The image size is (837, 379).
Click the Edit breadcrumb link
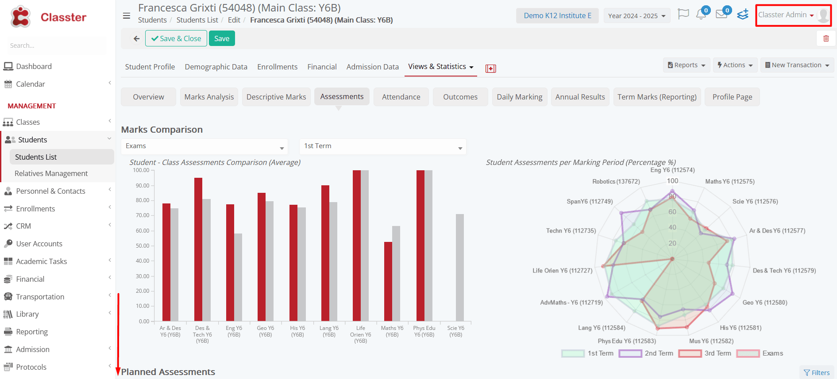click(x=234, y=20)
